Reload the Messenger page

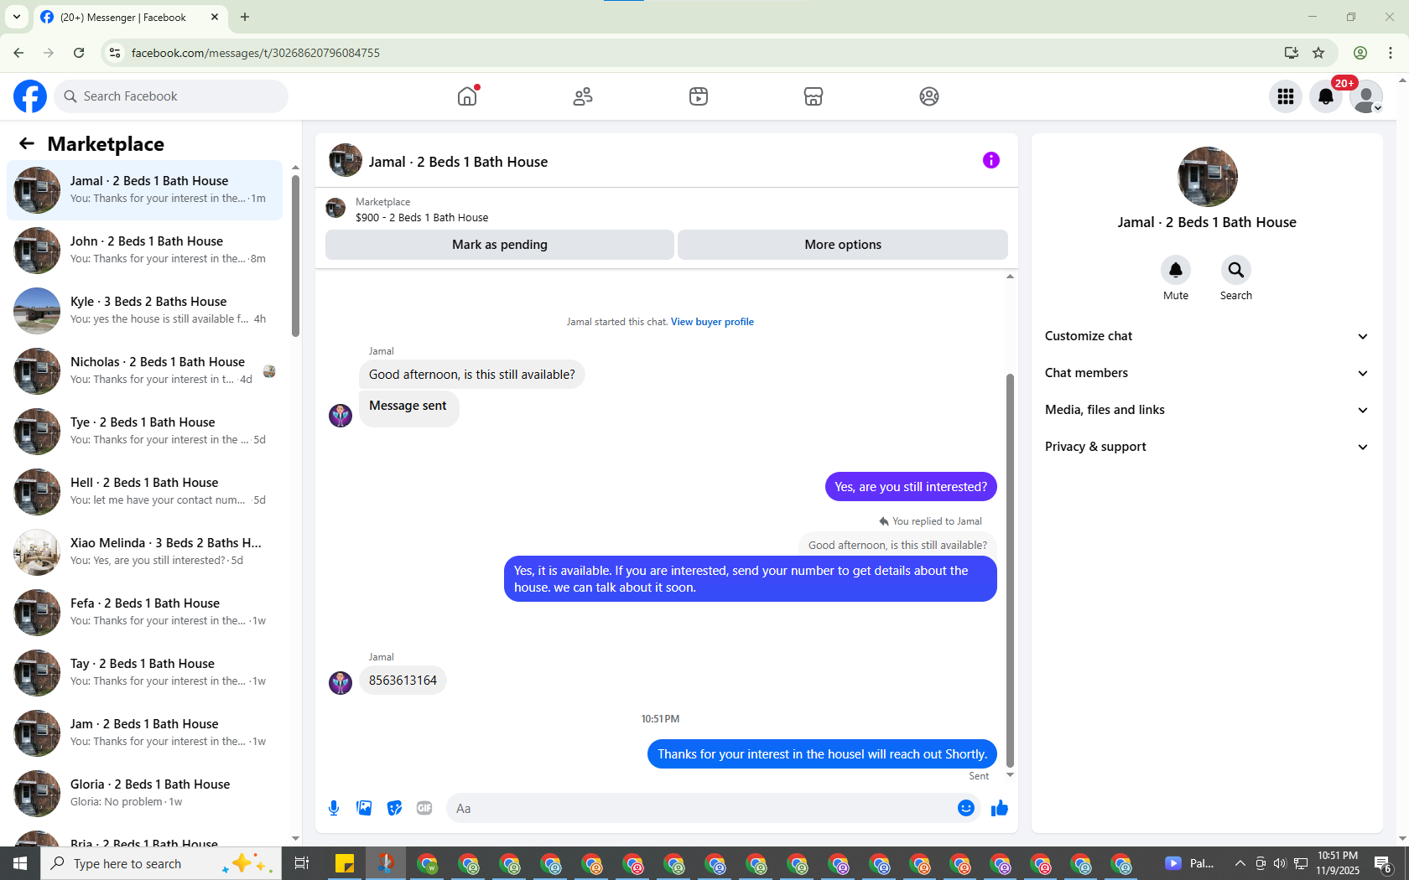coord(79,53)
